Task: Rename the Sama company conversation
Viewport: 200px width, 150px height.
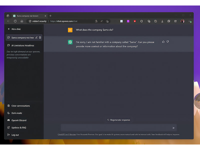Action: coord(36,37)
